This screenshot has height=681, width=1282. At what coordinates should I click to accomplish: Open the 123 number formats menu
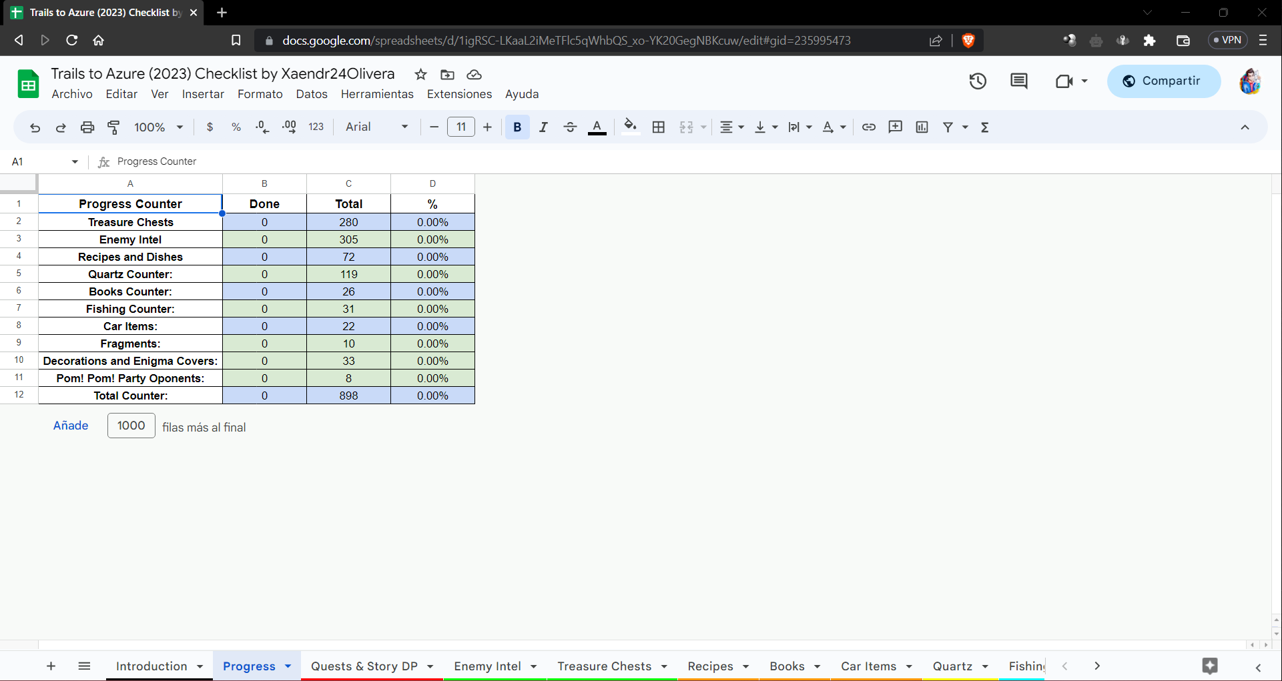pos(316,127)
